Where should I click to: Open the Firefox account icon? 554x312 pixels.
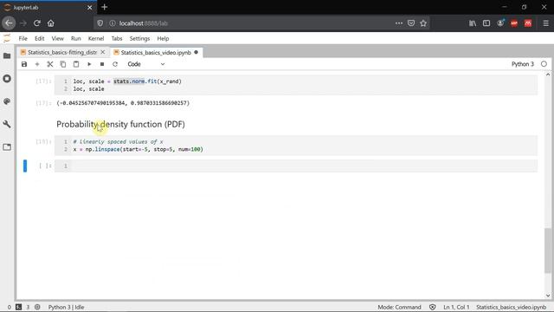point(500,23)
